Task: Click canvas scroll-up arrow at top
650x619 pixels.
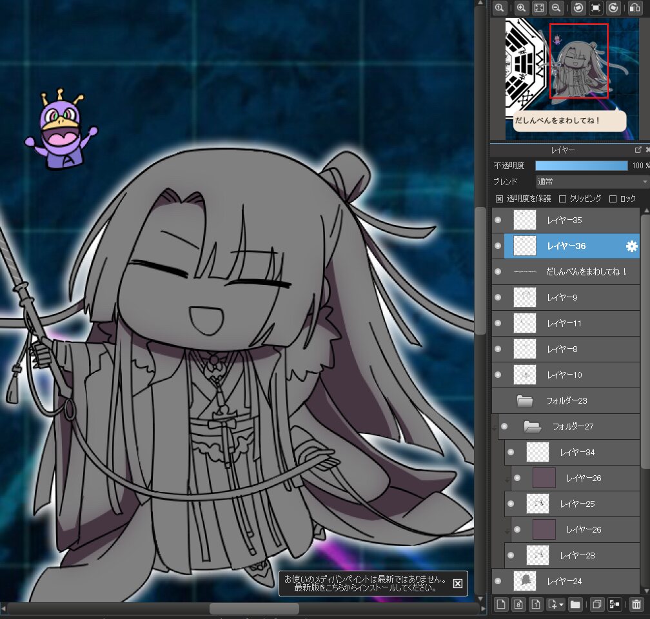Action: [x=480, y=3]
